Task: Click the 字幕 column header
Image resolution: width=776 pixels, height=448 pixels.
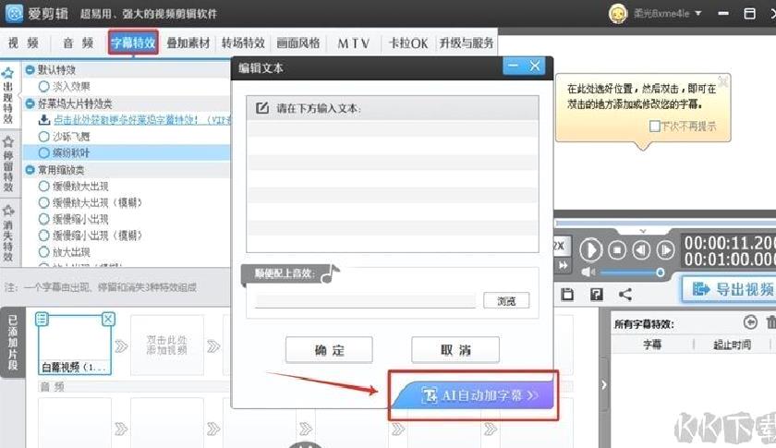Action: 652,344
